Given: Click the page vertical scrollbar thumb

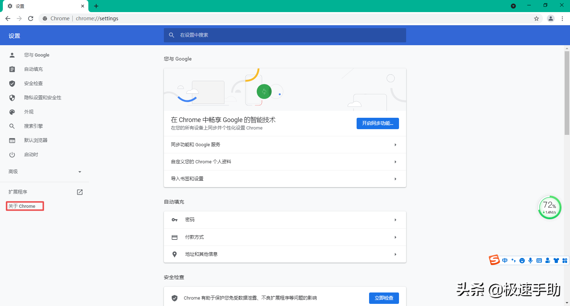Looking at the screenshot, I should tap(567, 93).
